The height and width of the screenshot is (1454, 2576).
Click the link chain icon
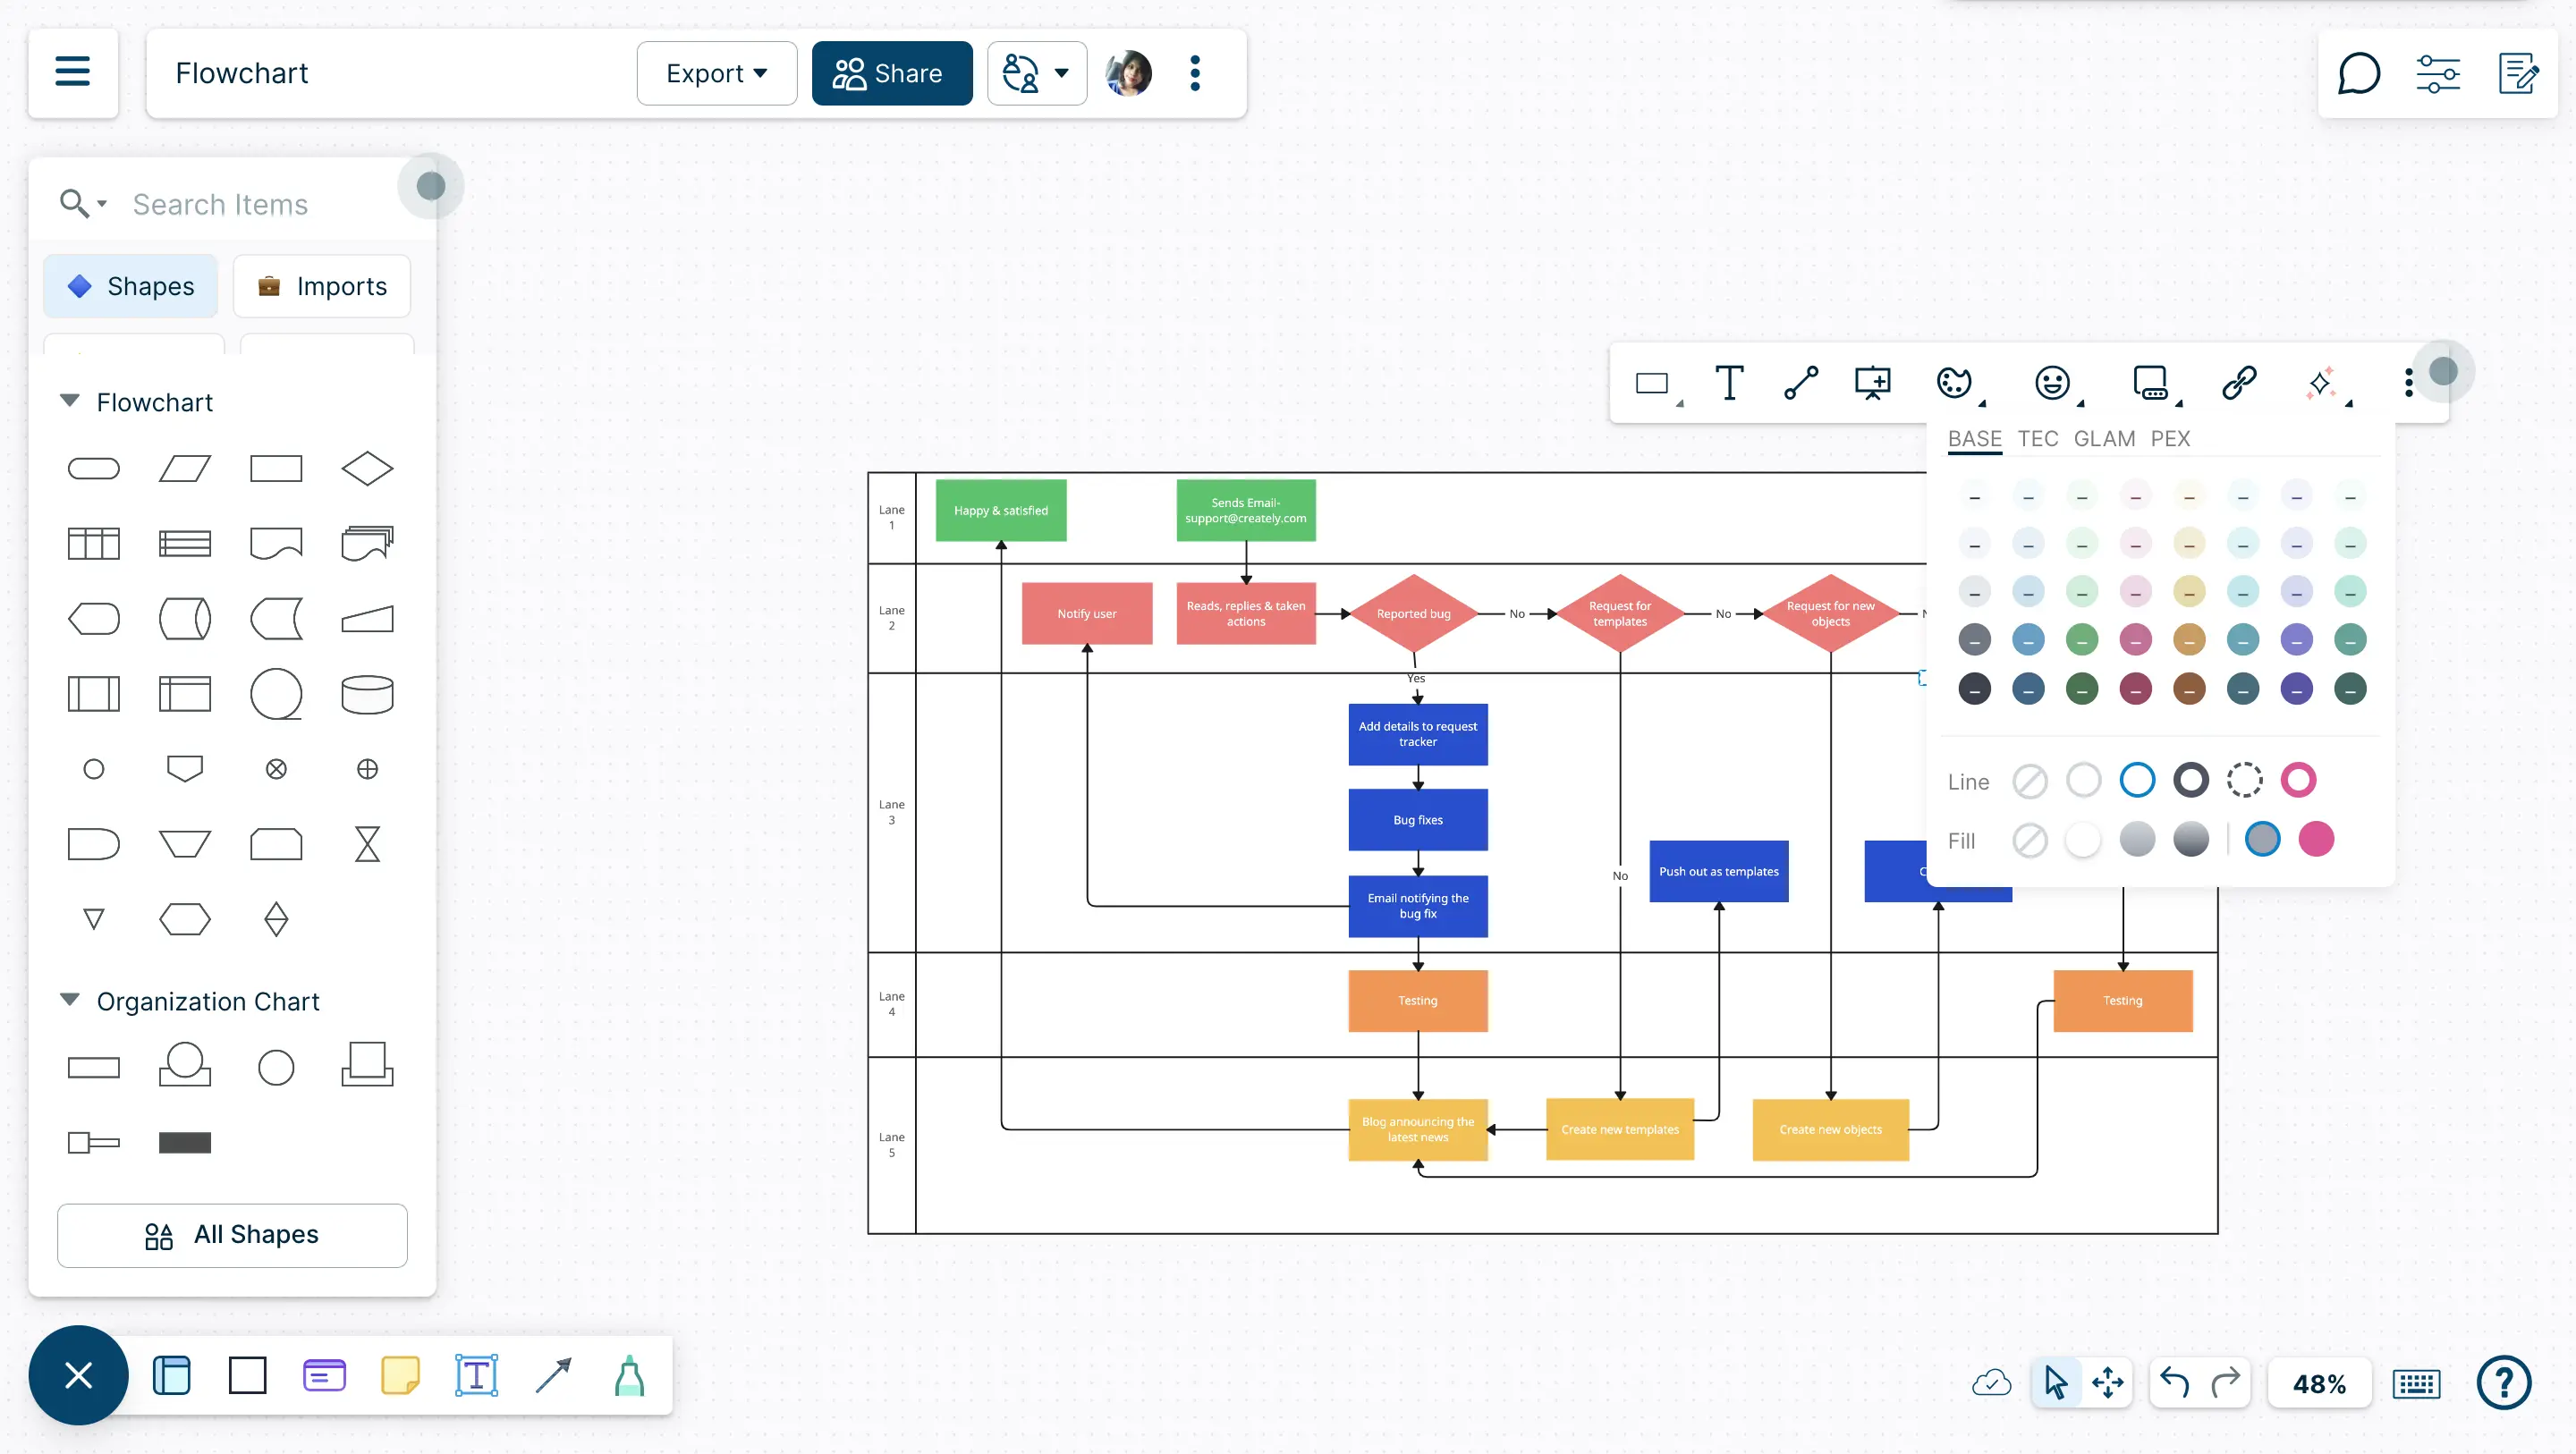2238,382
